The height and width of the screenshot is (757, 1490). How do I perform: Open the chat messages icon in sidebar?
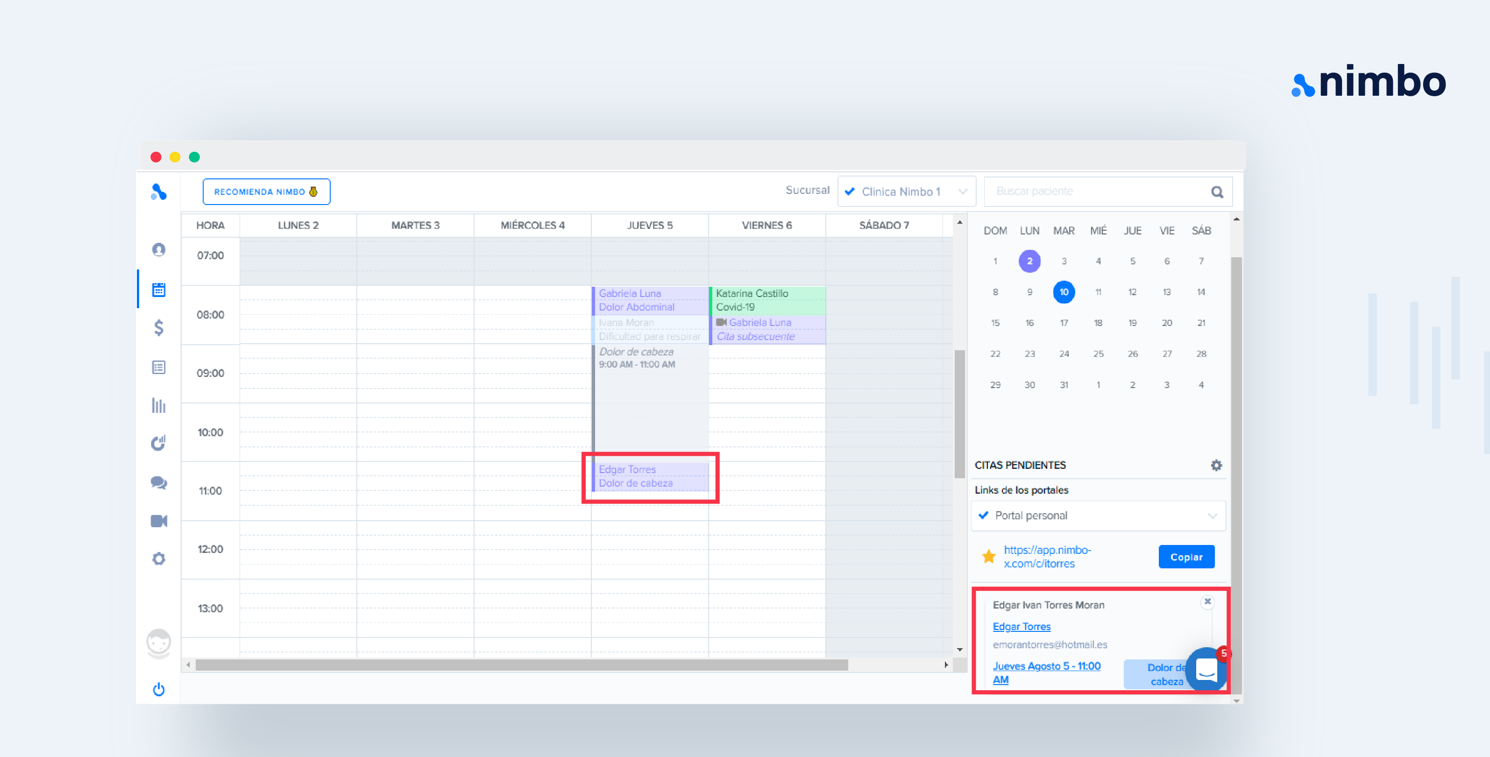[158, 482]
